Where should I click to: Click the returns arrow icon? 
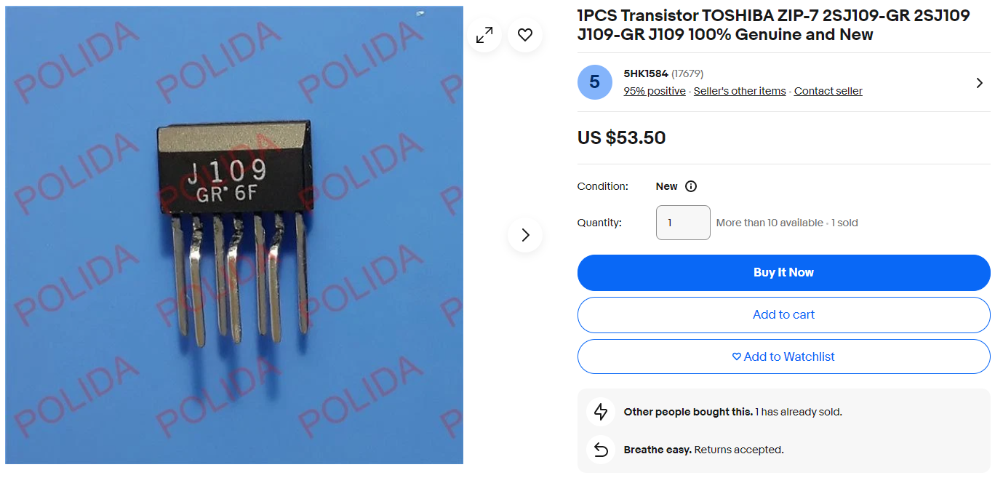pyautogui.click(x=601, y=450)
